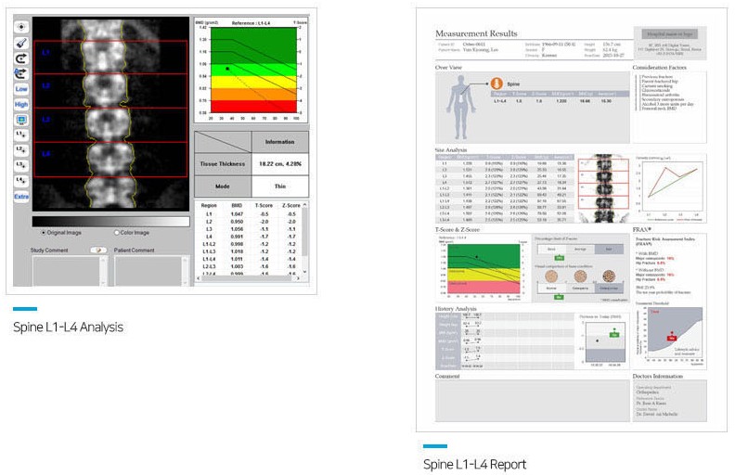Click inside the Patient Comment box
The height and width of the screenshot is (475, 735).
click(148, 270)
